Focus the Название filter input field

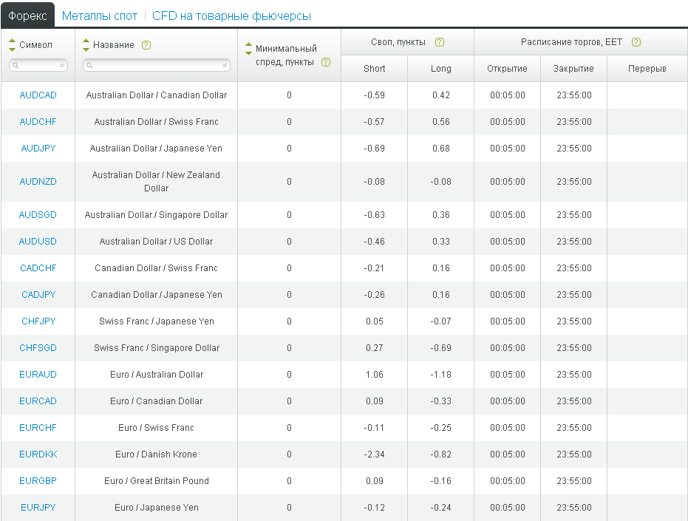click(155, 66)
